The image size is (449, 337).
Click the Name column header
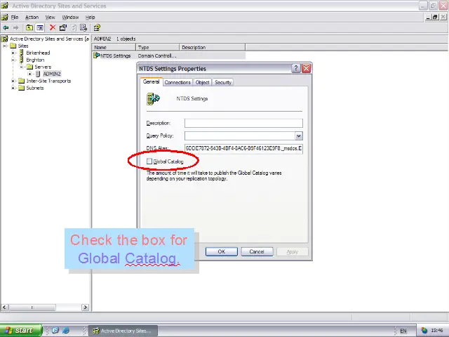click(114, 47)
